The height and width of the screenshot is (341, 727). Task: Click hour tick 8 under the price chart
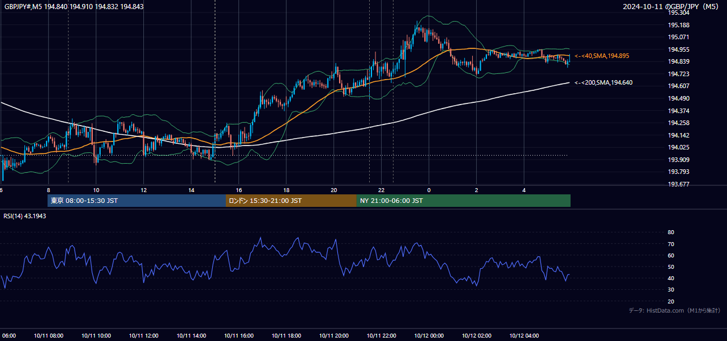pos(48,190)
